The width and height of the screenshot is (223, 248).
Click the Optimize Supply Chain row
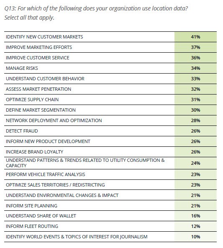110,100
